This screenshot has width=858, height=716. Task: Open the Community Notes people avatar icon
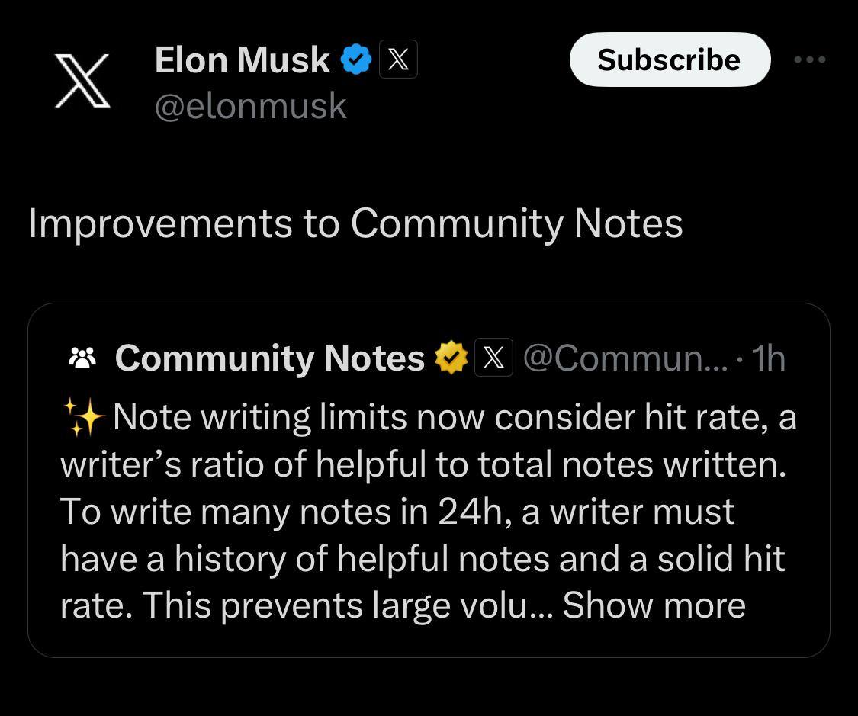(x=82, y=358)
